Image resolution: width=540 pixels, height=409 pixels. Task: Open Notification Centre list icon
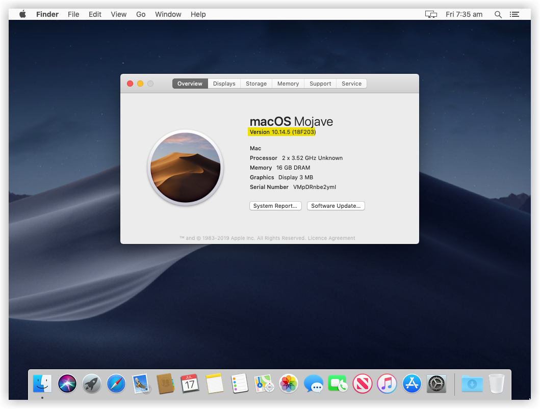515,14
